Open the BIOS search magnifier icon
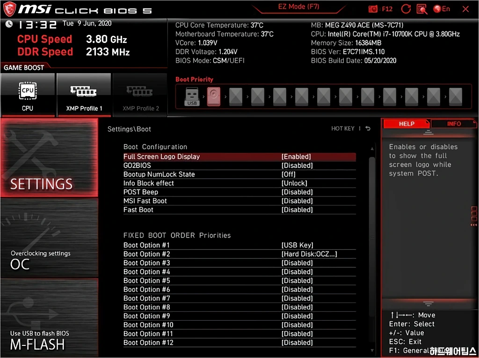Screen dimensions: 479x358 point(422,9)
